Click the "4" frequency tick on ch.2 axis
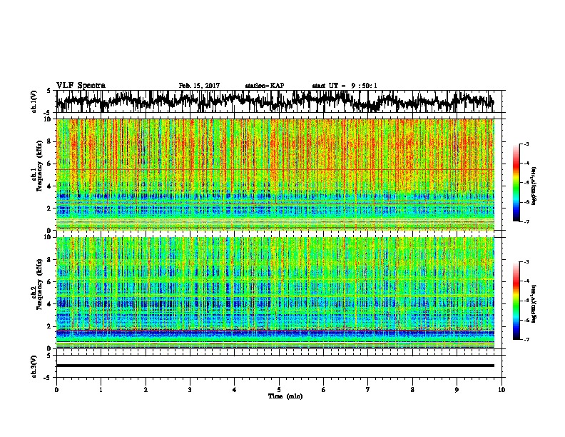 (51, 304)
